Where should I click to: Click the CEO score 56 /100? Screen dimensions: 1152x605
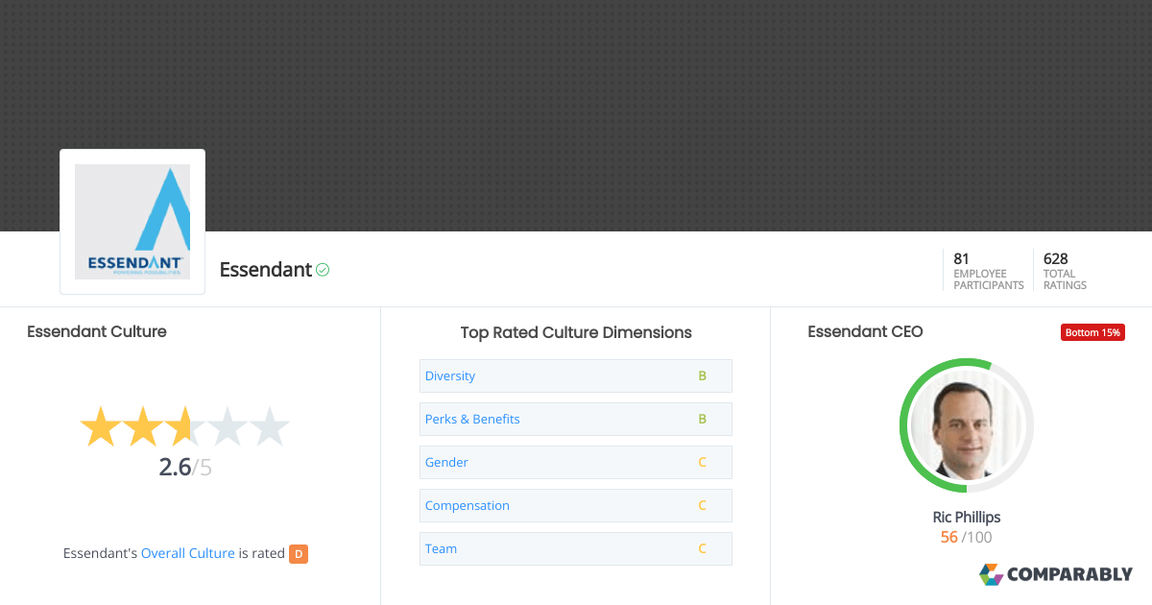(x=967, y=538)
